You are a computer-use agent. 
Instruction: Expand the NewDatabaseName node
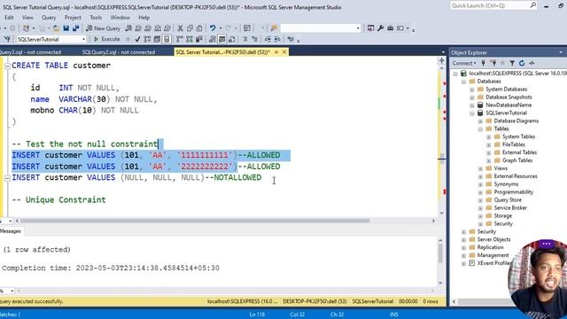pyautogui.click(x=472, y=105)
